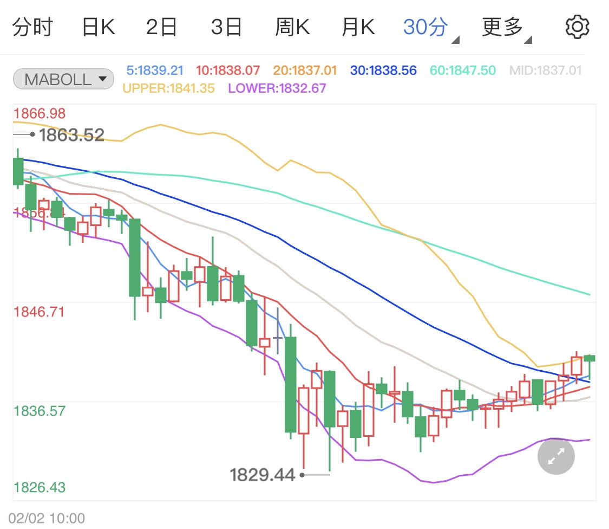
Task: Tap the fullscreen expand chart button
Action: click(x=556, y=456)
